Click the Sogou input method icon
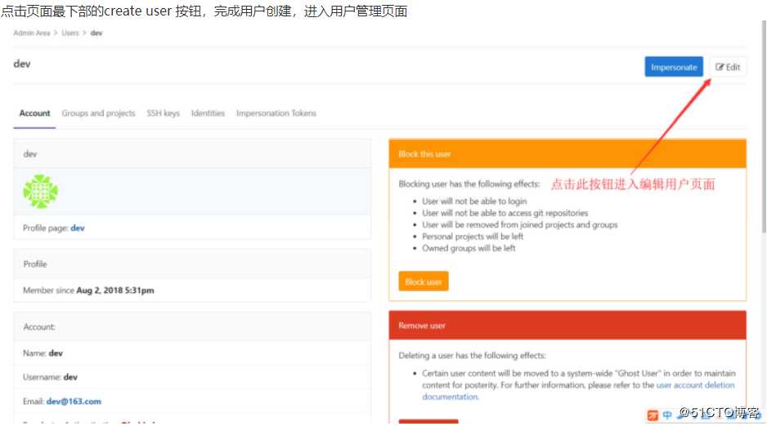Screen dimensions: 767x426 [x=653, y=415]
